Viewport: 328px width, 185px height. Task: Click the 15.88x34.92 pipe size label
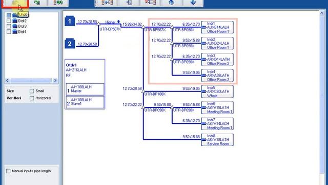(132, 24)
